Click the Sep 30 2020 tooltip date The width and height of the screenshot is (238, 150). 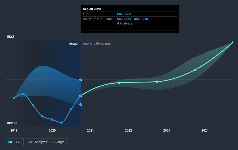pos(92,9)
